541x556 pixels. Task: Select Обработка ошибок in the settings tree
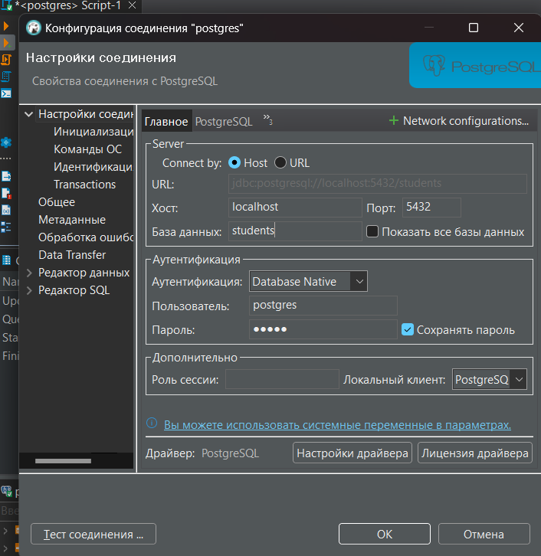(x=86, y=237)
